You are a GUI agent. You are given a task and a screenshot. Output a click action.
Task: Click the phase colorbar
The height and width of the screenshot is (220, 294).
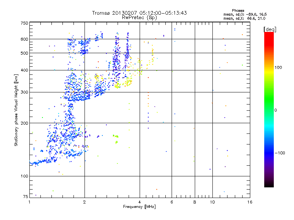[269, 109]
